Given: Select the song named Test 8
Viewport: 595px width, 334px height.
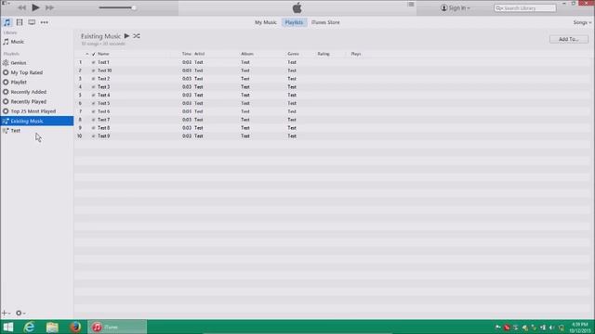Looking at the screenshot, I should click(103, 128).
